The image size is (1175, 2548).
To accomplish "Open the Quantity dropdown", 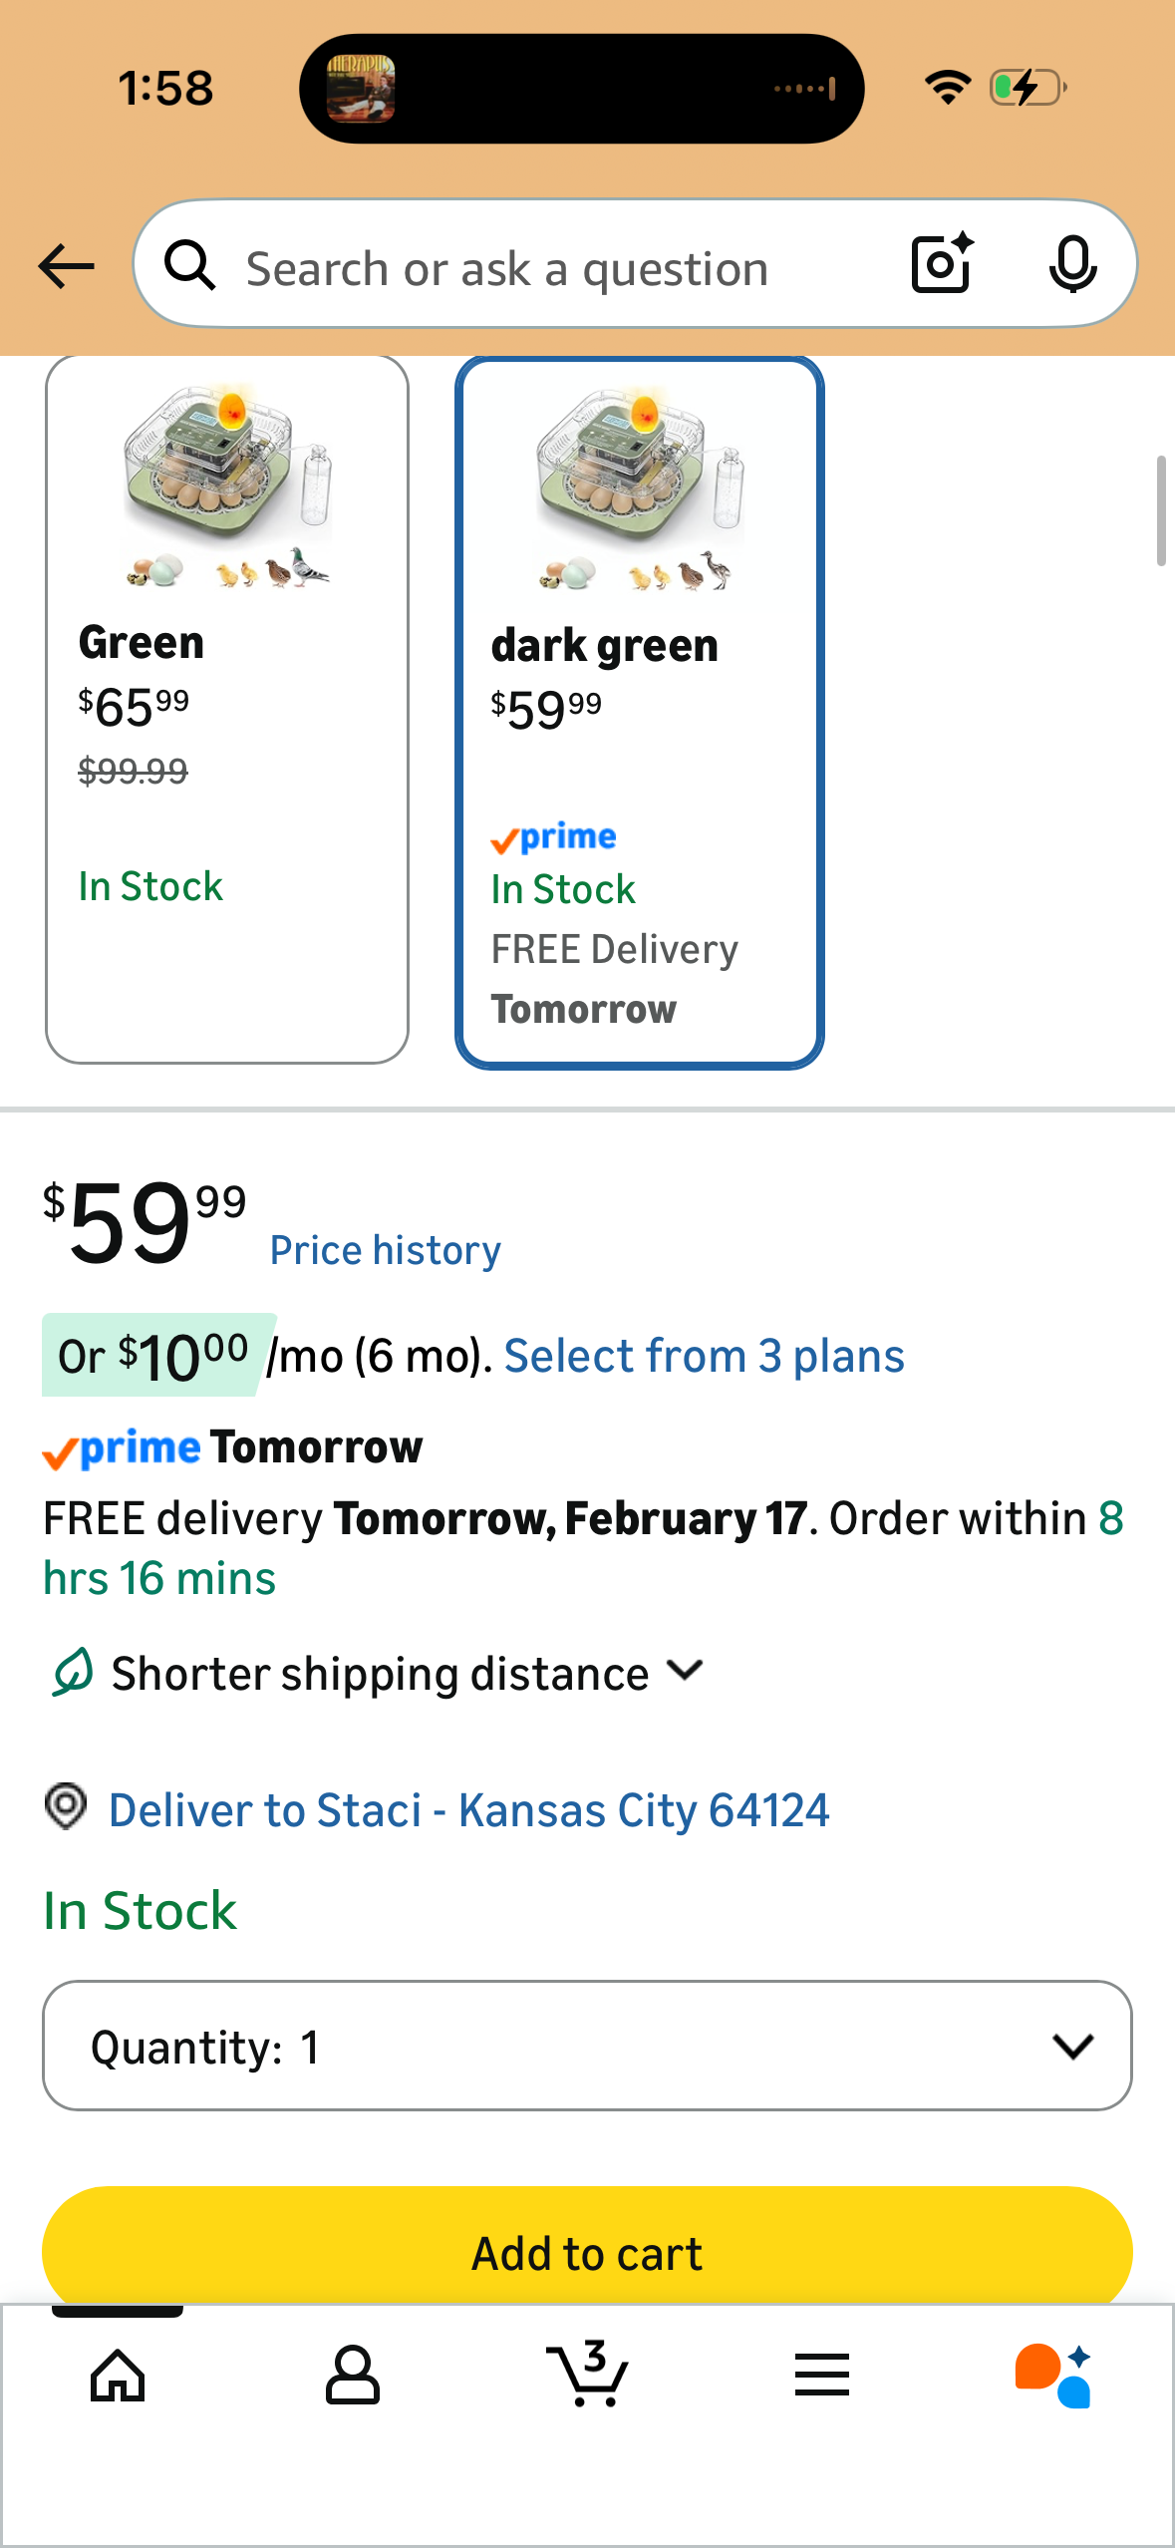I will (x=587, y=2046).
